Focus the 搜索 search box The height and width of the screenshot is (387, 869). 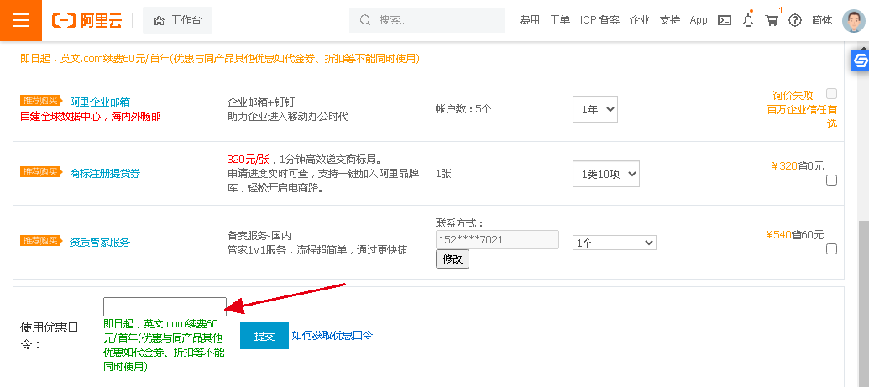click(427, 20)
